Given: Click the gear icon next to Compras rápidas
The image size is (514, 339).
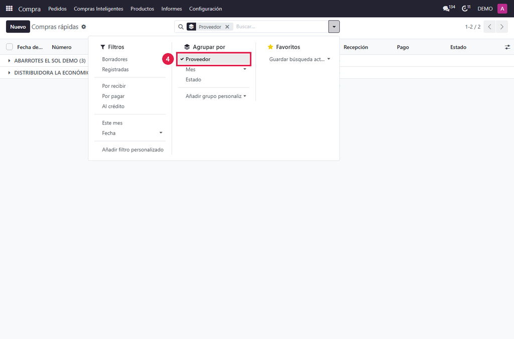Looking at the screenshot, I should 84,27.
